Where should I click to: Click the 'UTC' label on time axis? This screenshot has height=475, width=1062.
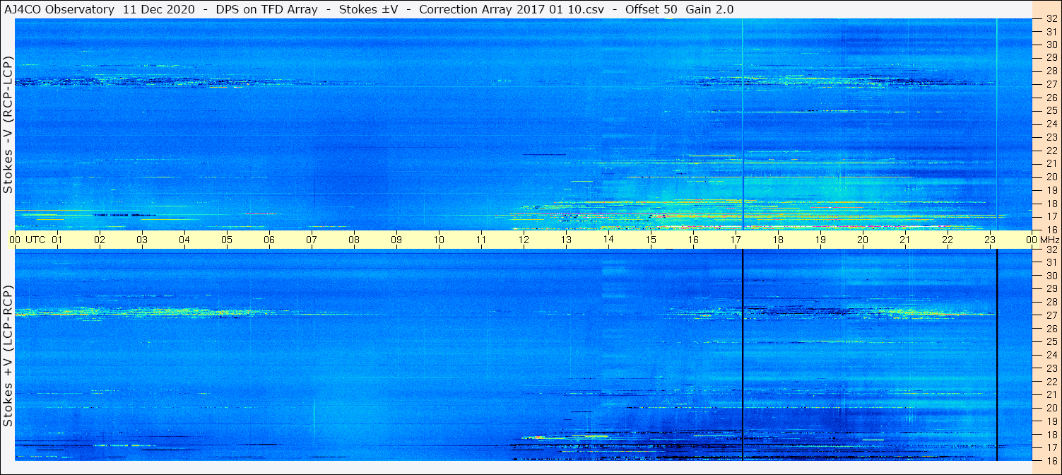[35, 240]
